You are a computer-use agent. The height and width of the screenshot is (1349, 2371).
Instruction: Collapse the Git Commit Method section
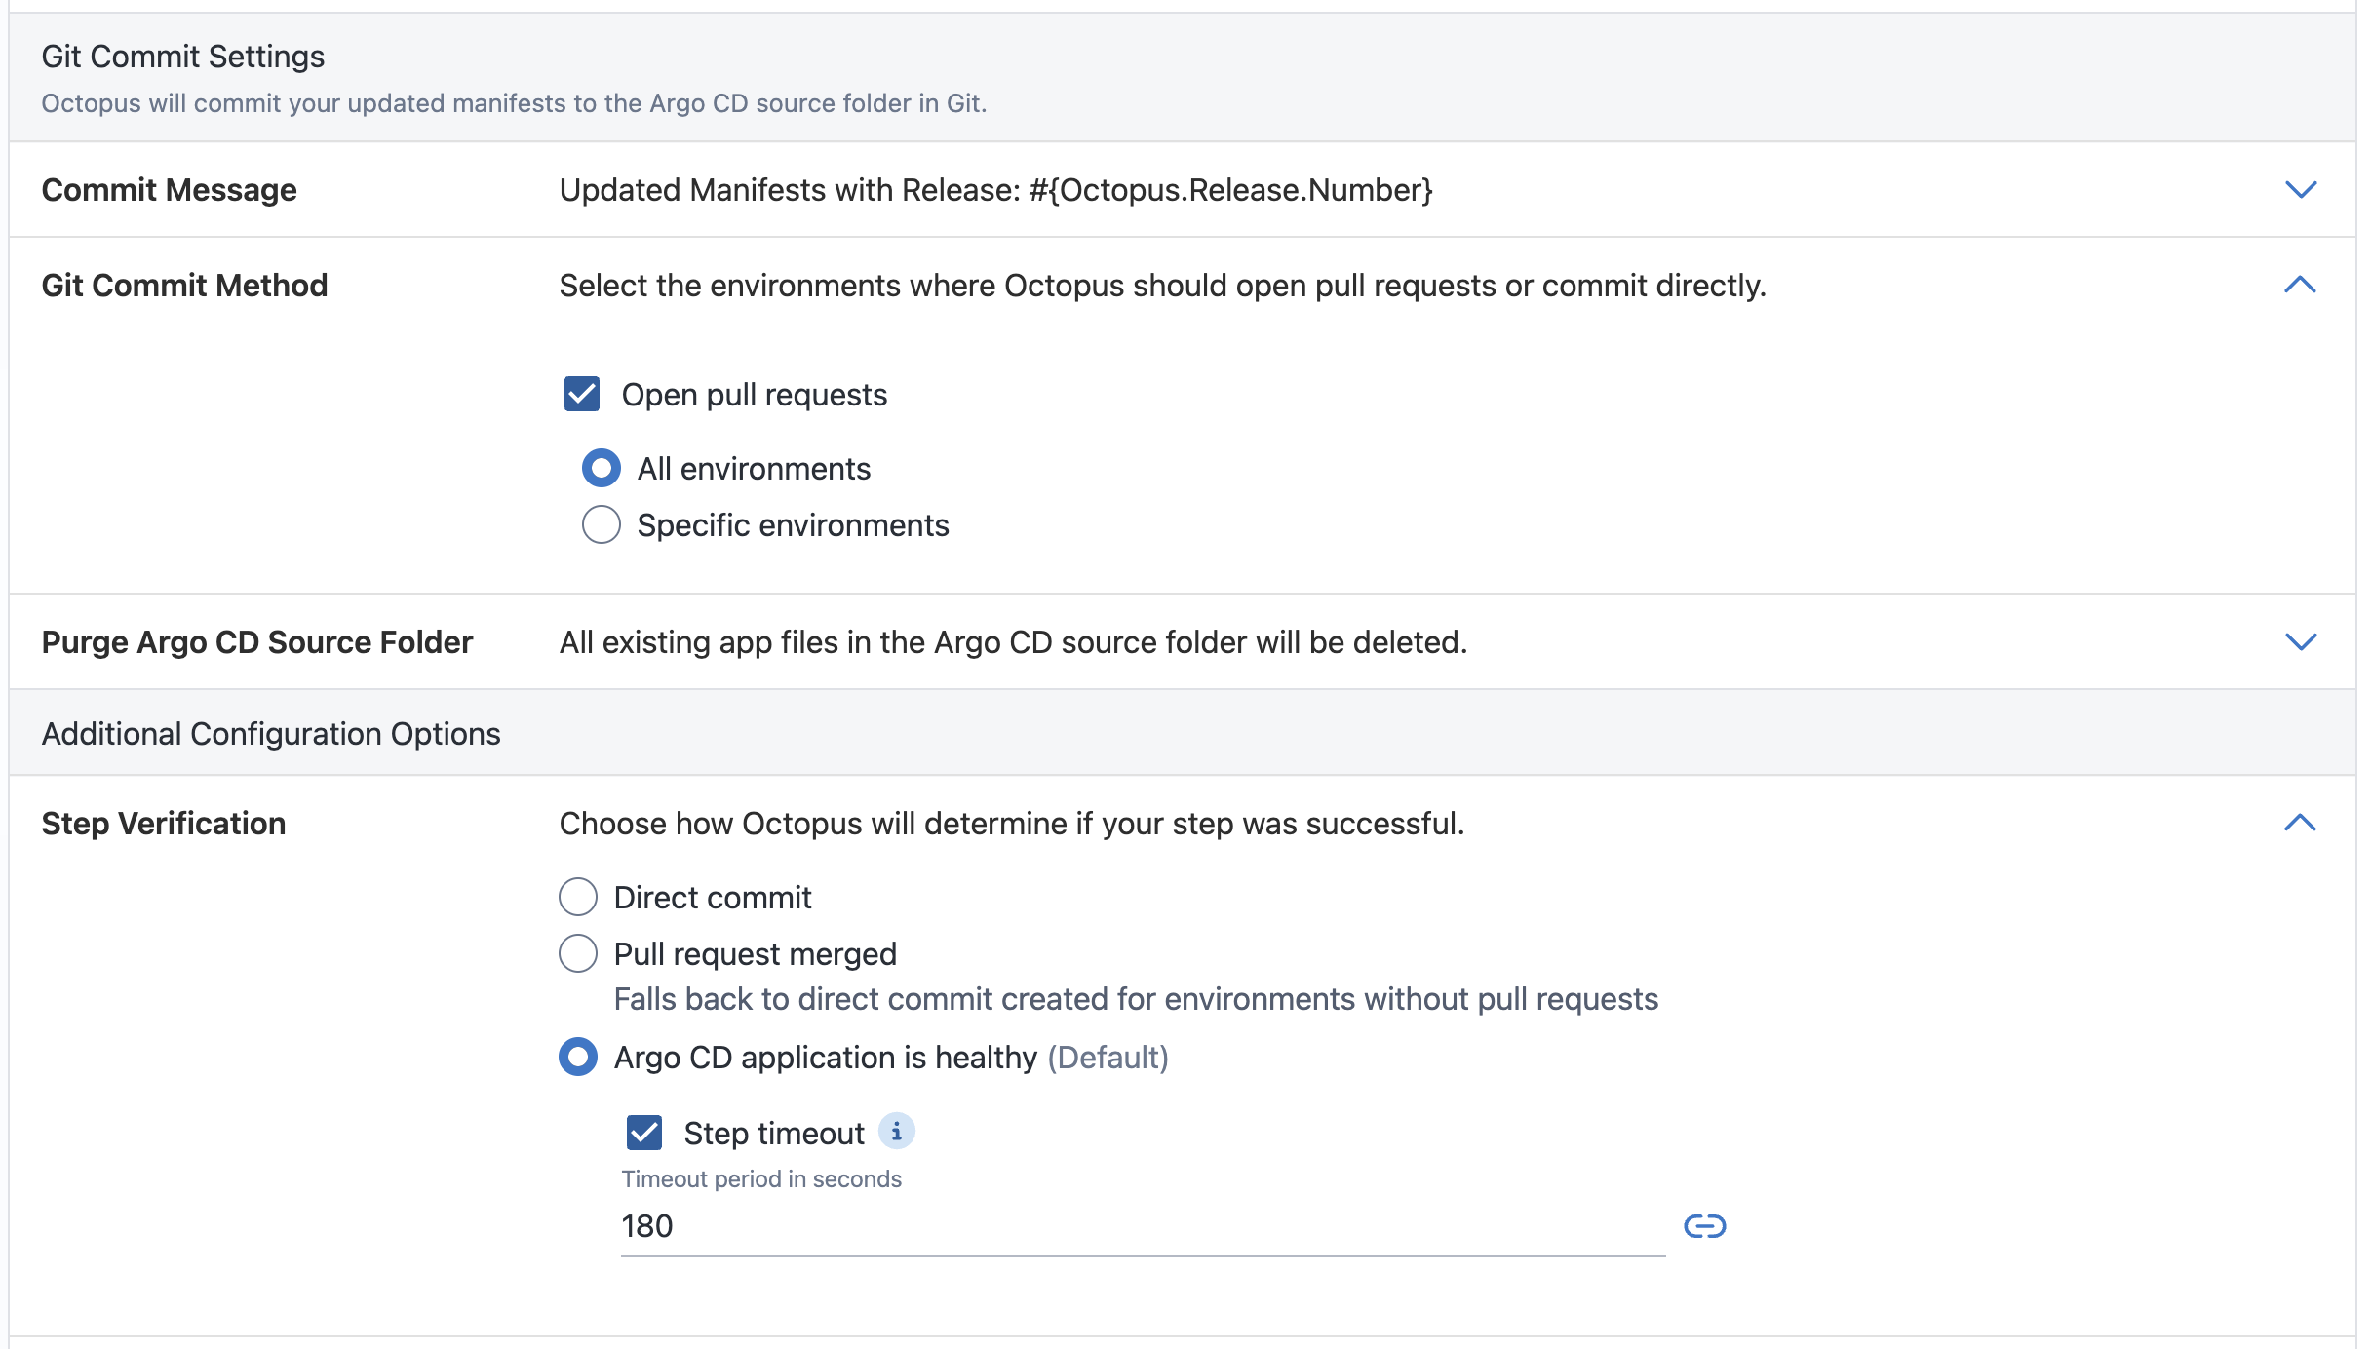2300,285
